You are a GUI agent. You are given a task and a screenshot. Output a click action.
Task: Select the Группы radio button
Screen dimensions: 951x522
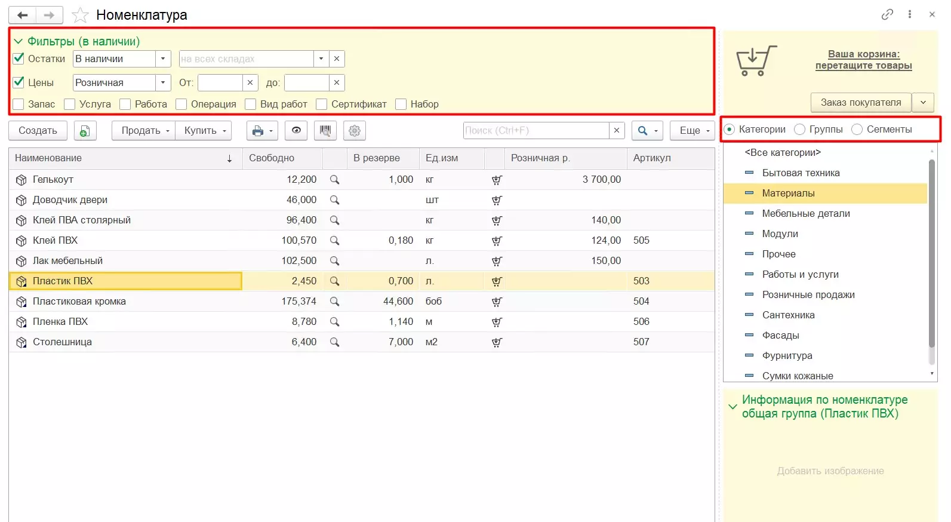[x=800, y=130]
